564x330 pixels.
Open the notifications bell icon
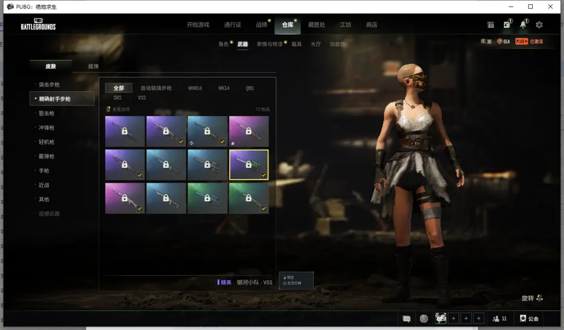523,25
